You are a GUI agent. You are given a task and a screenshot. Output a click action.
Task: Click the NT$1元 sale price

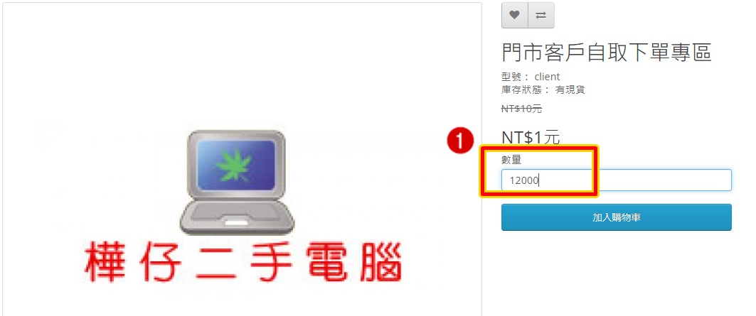point(531,138)
